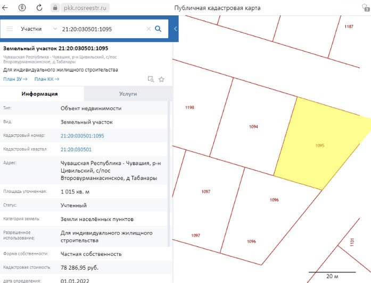
Task: Click the search field with cadastral number
Action: pyautogui.click(x=101, y=29)
